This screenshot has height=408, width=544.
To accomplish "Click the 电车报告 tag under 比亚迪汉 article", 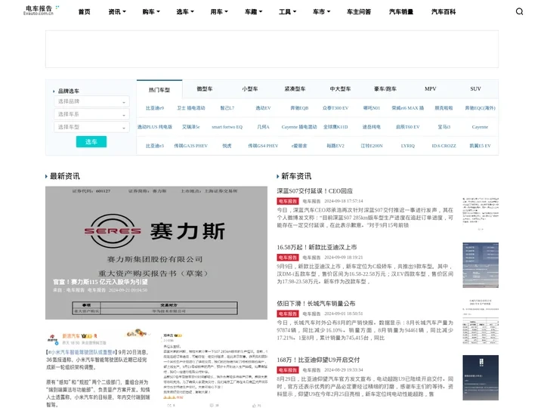I will pyautogui.click(x=288, y=258).
